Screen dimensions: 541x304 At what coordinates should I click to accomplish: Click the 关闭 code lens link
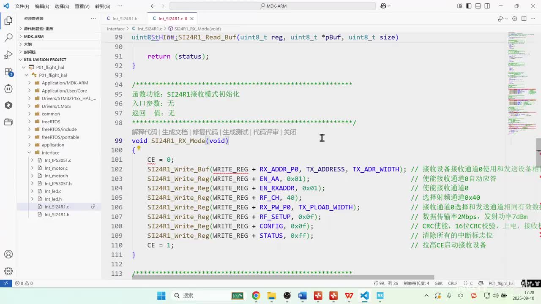290,132
